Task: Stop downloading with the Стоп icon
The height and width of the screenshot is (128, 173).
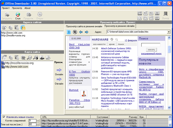Action: tap(18, 14)
